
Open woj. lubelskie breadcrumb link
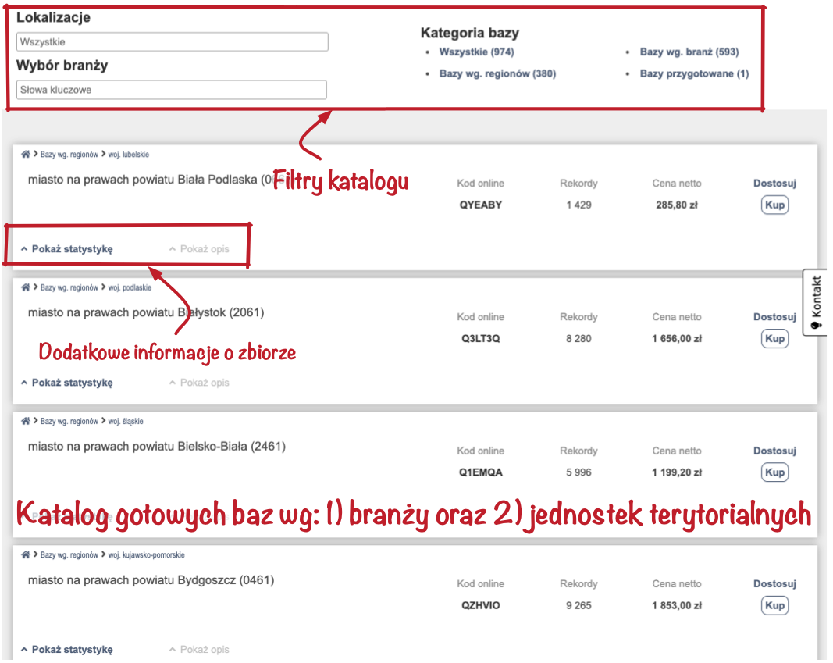pyautogui.click(x=129, y=155)
